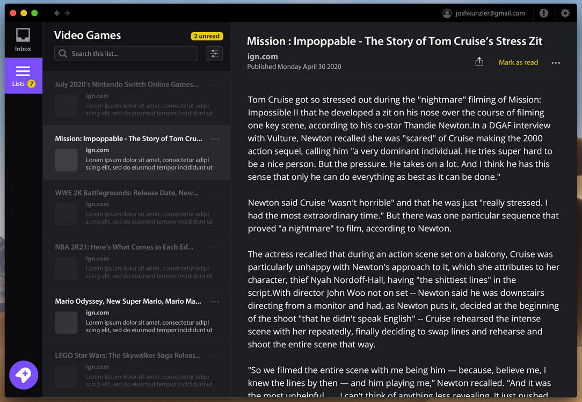582x402 pixels.
Task: Click Published Monday April 30 2020 text
Action: [294, 67]
